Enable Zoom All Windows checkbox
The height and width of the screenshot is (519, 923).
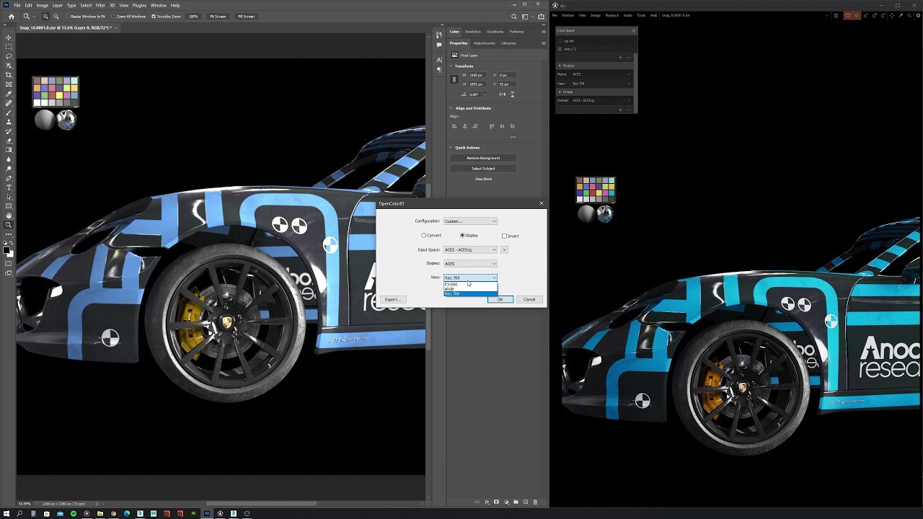(115, 16)
